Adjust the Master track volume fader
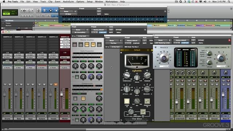233x131 pixels. coord(62,94)
